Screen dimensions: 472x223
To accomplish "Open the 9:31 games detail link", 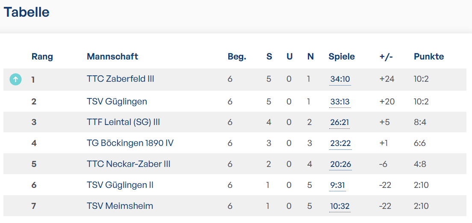I will pyautogui.click(x=337, y=185).
